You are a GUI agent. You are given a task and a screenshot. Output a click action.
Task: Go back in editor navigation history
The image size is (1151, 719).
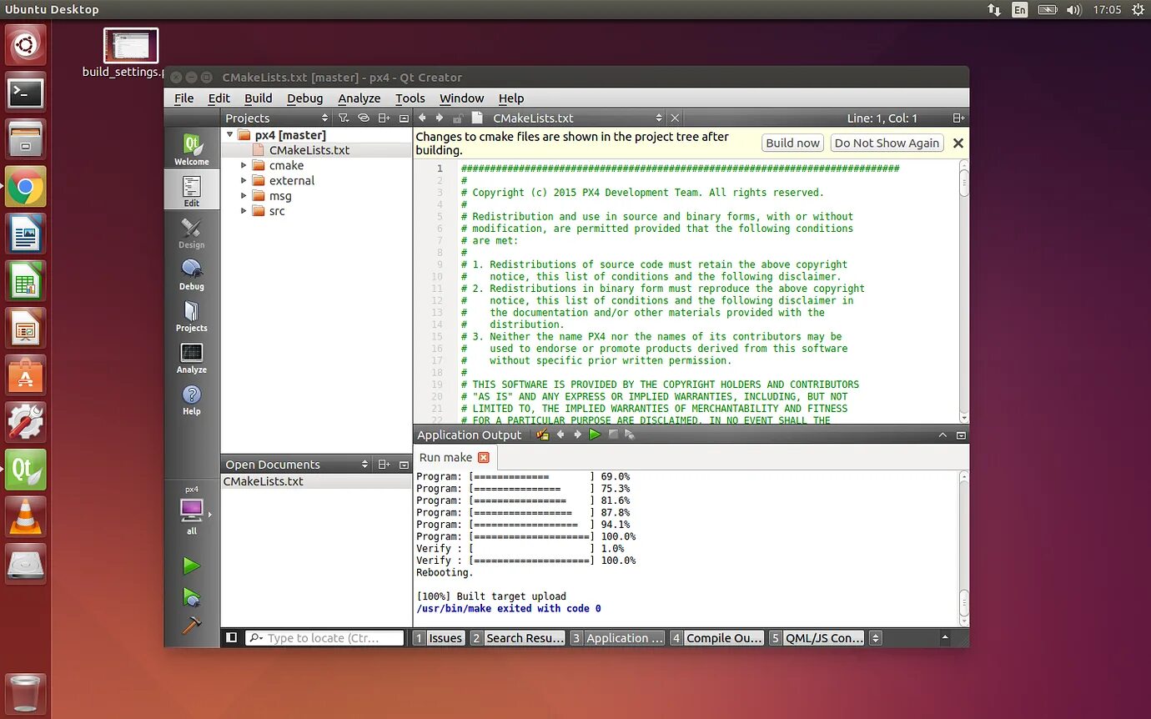pyautogui.click(x=422, y=118)
